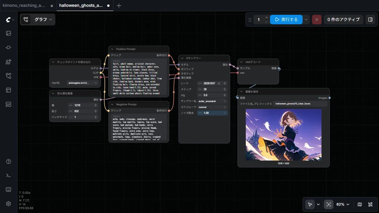This screenshot has height=213, width=379.
Task: Open the templates layout sidebar icon
Action: tap(9, 90)
